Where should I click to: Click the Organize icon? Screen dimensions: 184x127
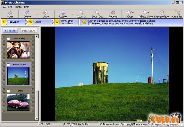point(177,13)
